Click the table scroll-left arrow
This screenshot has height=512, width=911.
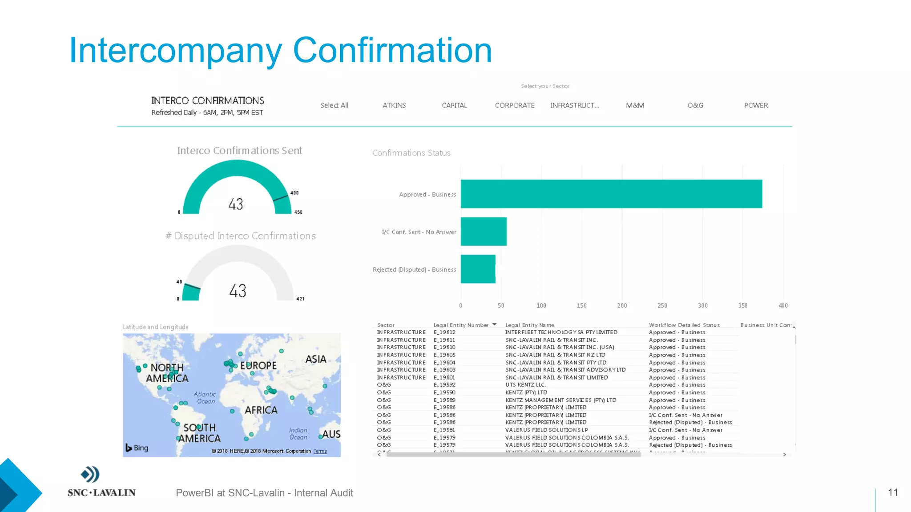379,454
